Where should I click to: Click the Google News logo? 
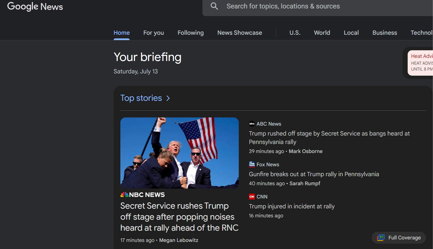point(35,6)
